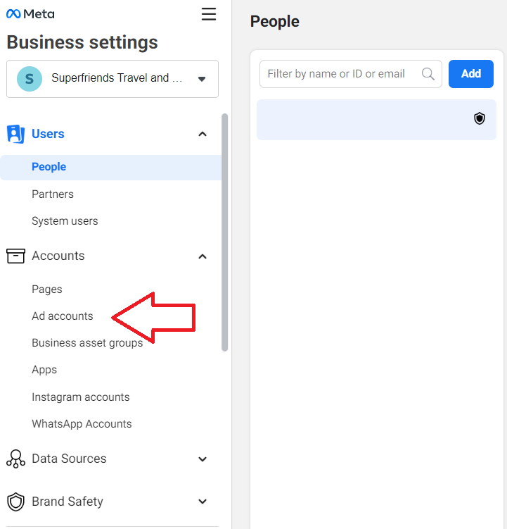This screenshot has width=507, height=529.
Task: Select the highlighted person row
Action: pos(376,120)
